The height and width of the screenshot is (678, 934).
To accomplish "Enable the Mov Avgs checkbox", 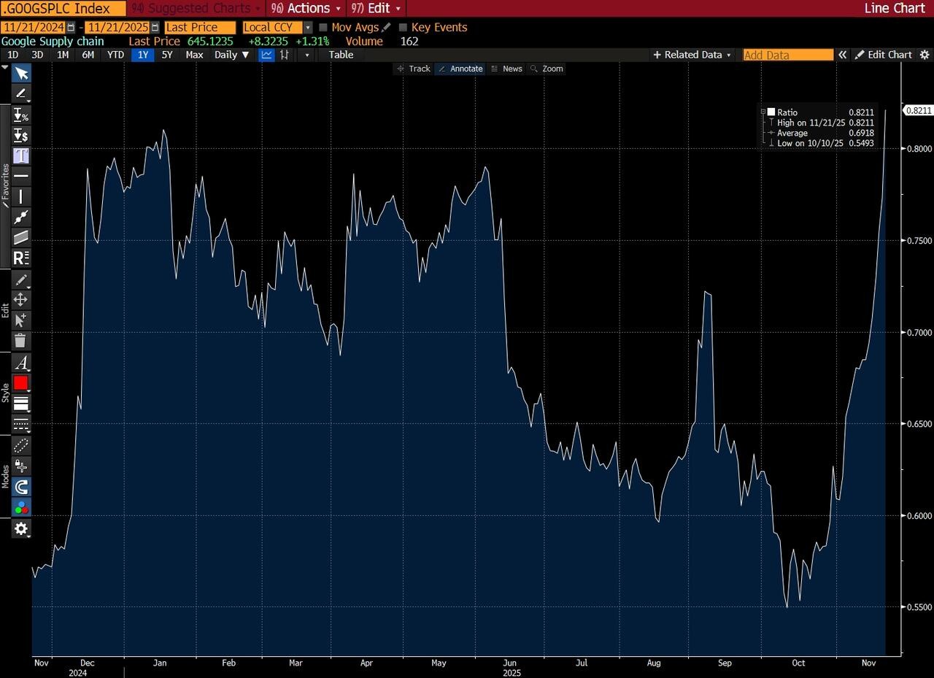I will tap(323, 28).
